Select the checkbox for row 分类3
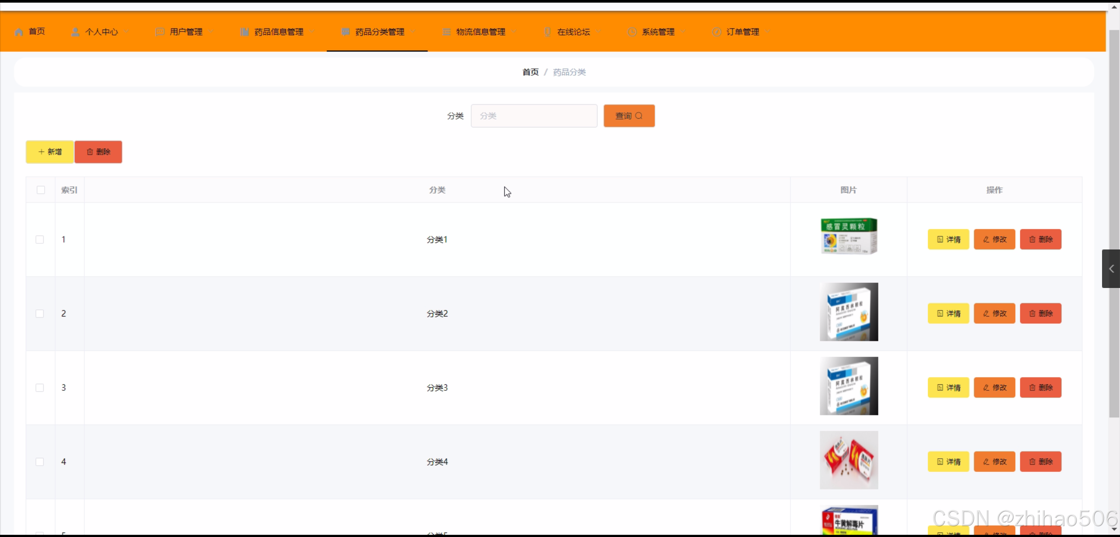This screenshot has height=537, width=1120. tap(40, 388)
